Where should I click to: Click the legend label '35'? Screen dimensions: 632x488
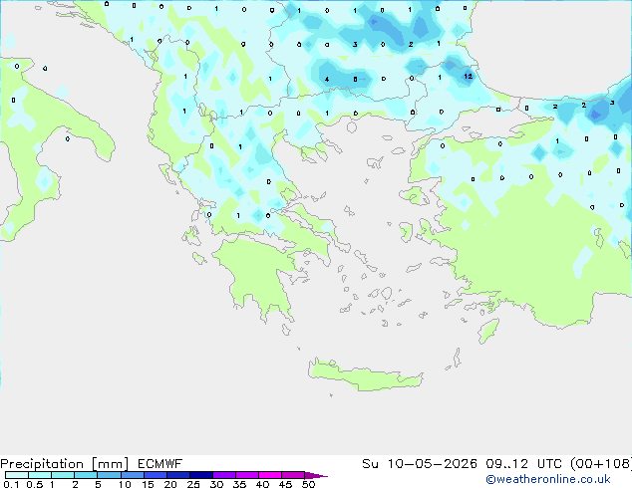239,484
